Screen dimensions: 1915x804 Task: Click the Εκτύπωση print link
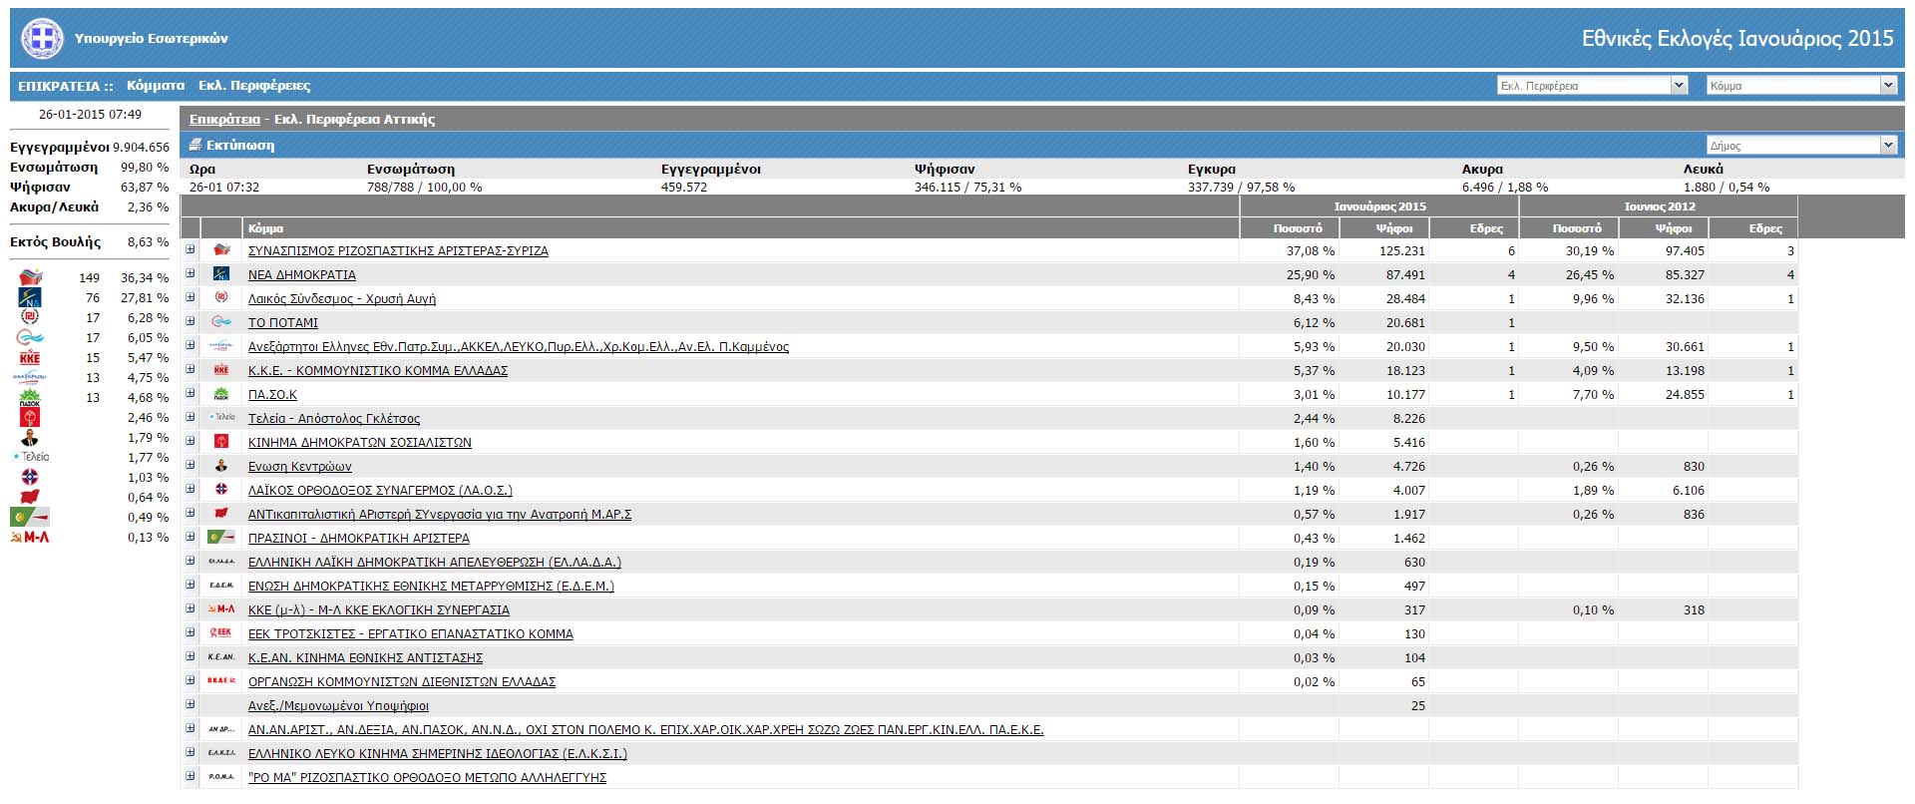239,145
